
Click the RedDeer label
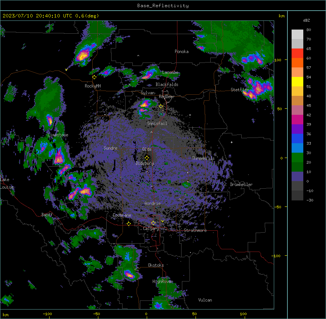(x=166, y=97)
